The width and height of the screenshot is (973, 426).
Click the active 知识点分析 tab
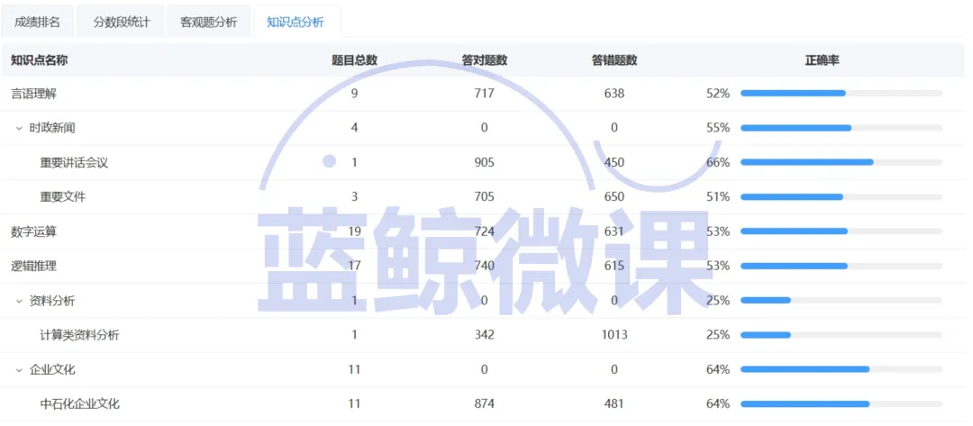[296, 23]
